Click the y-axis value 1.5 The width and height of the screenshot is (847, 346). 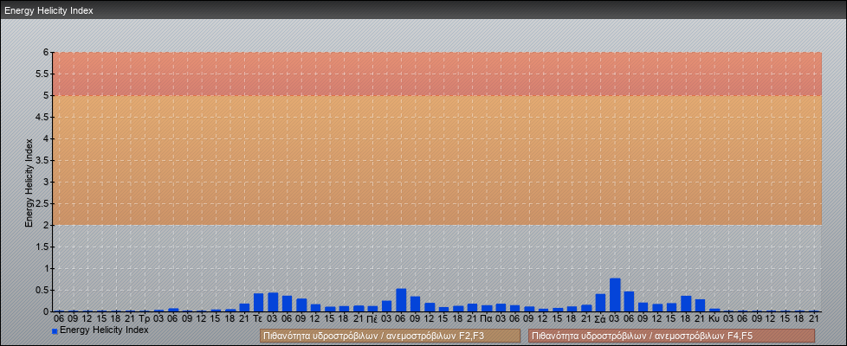tap(42, 247)
